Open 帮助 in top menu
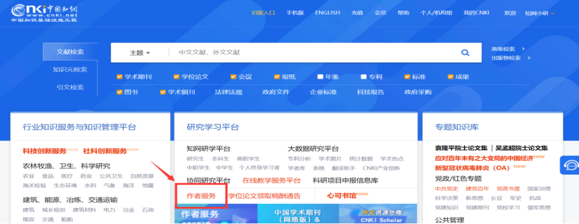Image resolution: width=579 pixels, height=224 pixels. click(403, 13)
